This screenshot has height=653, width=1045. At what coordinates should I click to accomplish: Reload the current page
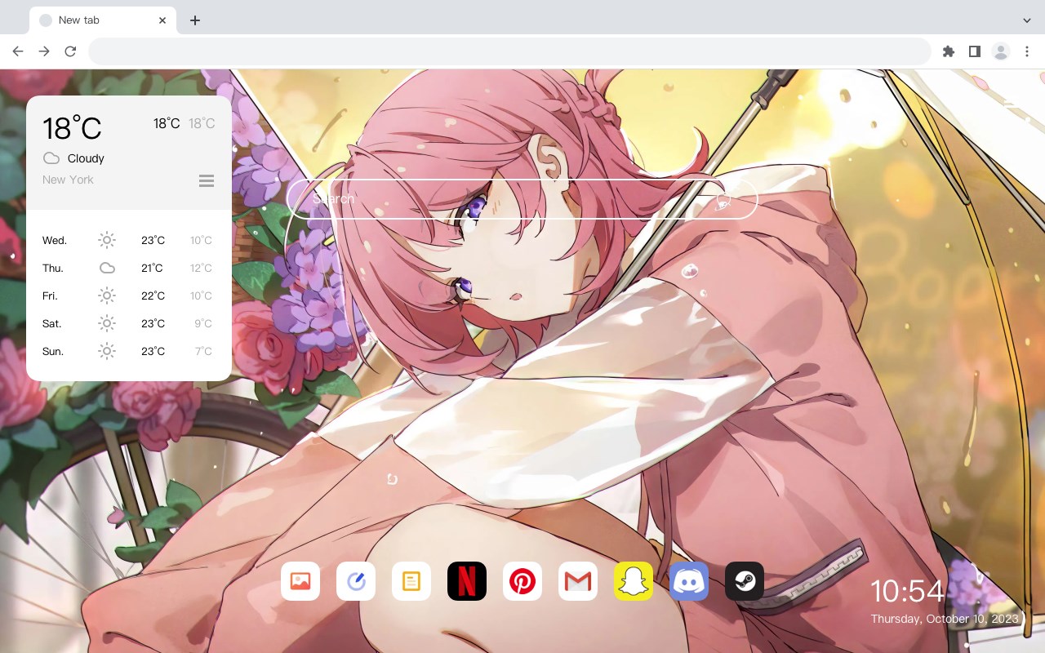click(70, 51)
